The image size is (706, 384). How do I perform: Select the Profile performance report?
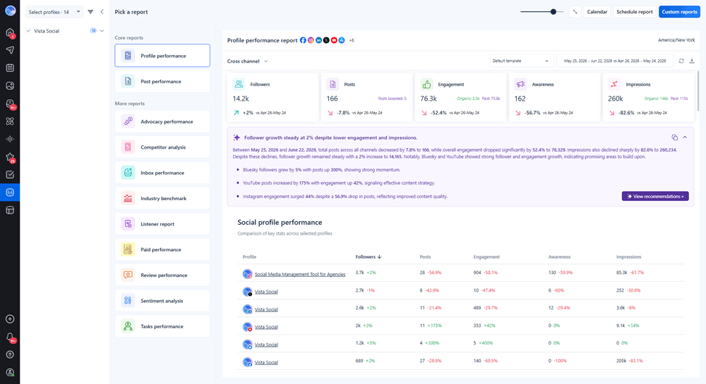tap(162, 56)
